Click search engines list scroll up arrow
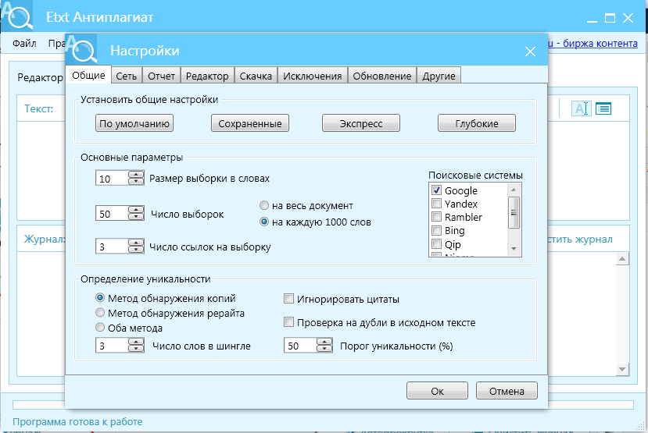This screenshot has width=648, height=433. click(x=514, y=190)
